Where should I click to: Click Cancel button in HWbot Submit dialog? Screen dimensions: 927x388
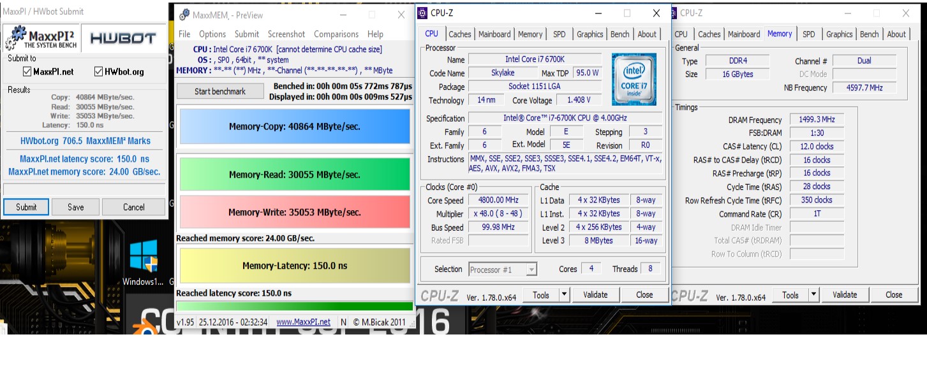tap(134, 207)
